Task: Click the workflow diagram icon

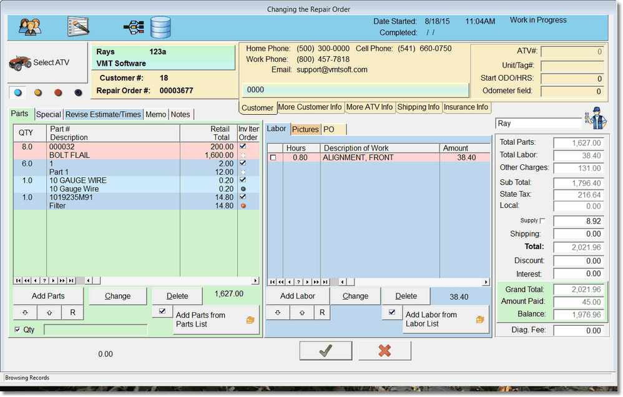Action: pos(134,27)
